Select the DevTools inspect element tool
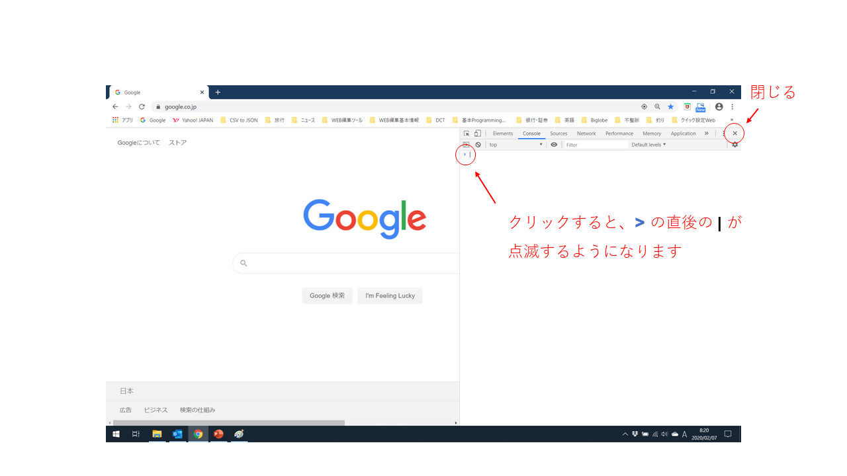Image resolution: width=847 pixels, height=476 pixels. [467, 134]
